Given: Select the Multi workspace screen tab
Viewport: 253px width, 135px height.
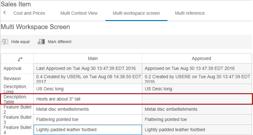Looking at the screenshot, I should coord(136,13).
